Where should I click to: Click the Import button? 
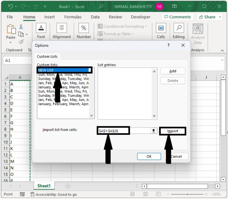pos(173,131)
